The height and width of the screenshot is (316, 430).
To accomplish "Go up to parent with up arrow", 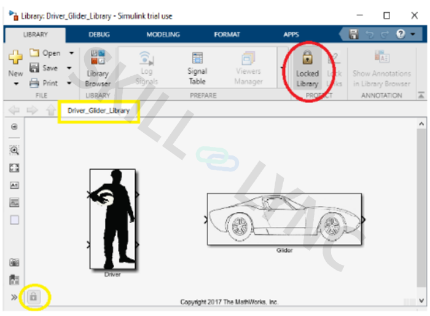I will coord(50,111).
